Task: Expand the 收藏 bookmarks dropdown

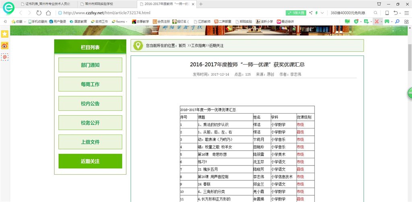Action: (x=25, y=22)
